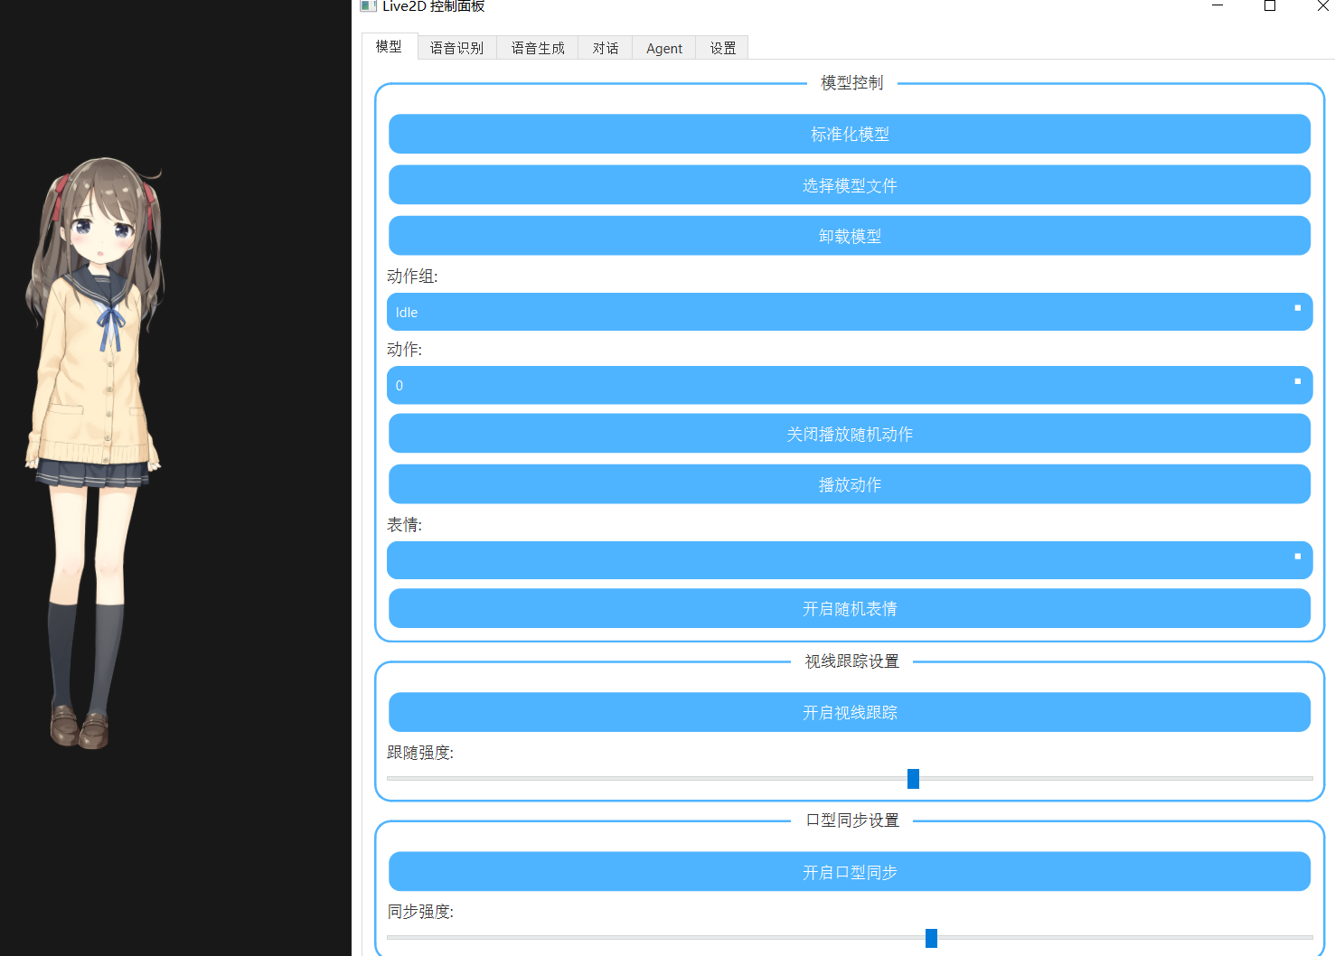Enable random expressions with 开启随机表情
Image resolution: width=1335 pixels, height=956 pixels.
[849, 608]
